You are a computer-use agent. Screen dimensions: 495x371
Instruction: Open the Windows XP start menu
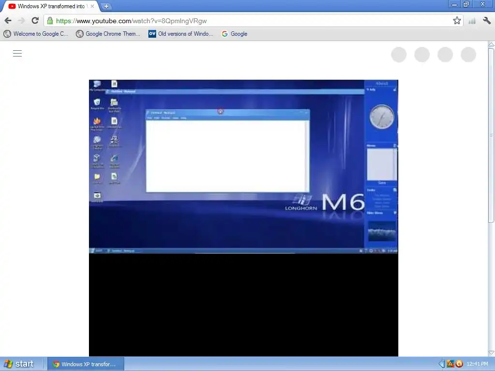tap(19, 364)
